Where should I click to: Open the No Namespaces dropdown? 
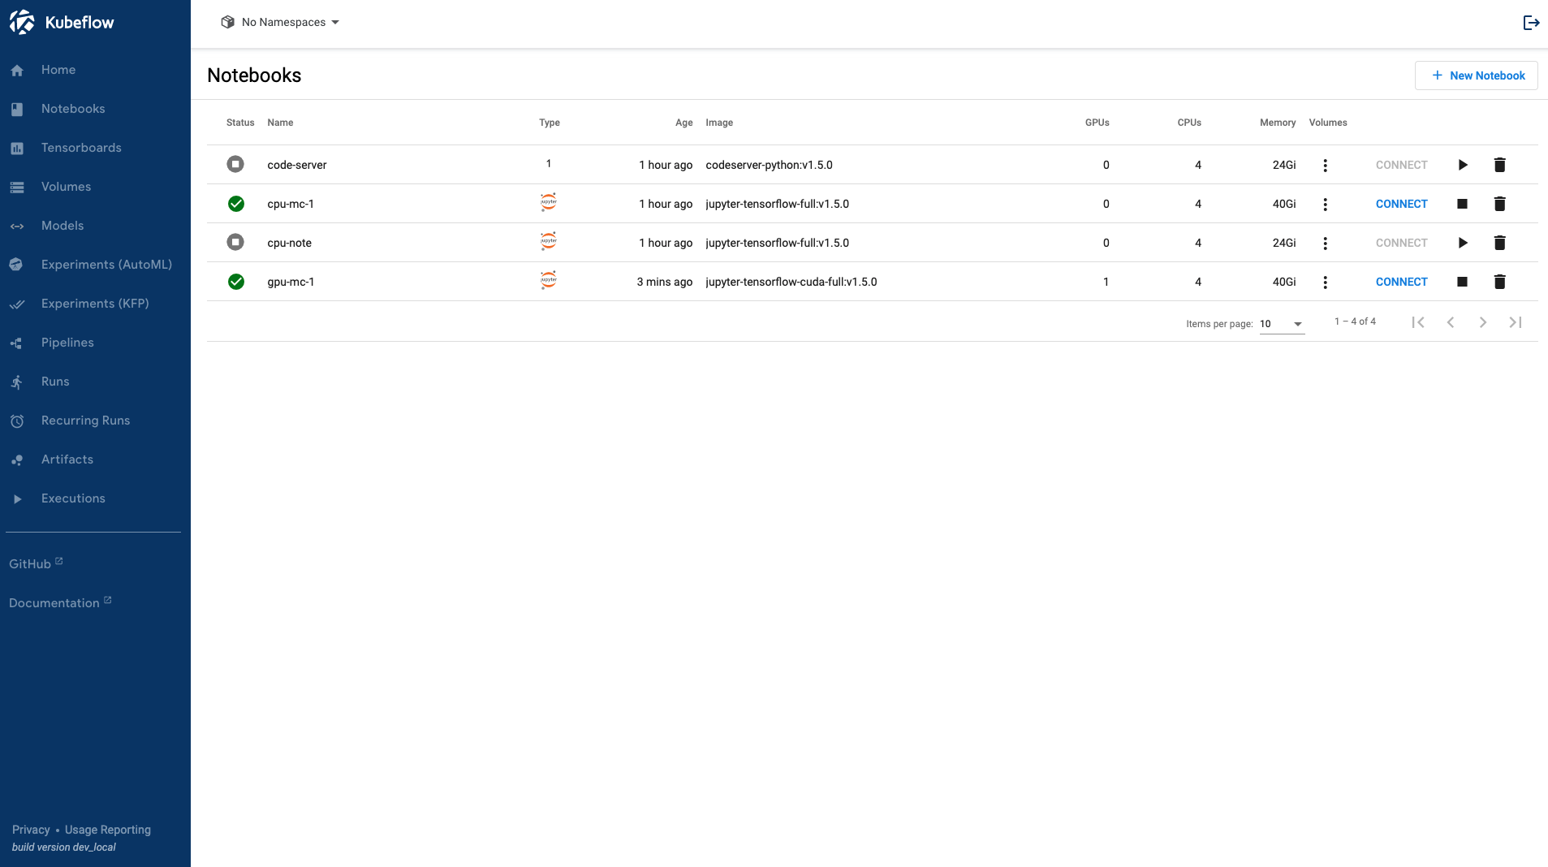coord(280,22)
